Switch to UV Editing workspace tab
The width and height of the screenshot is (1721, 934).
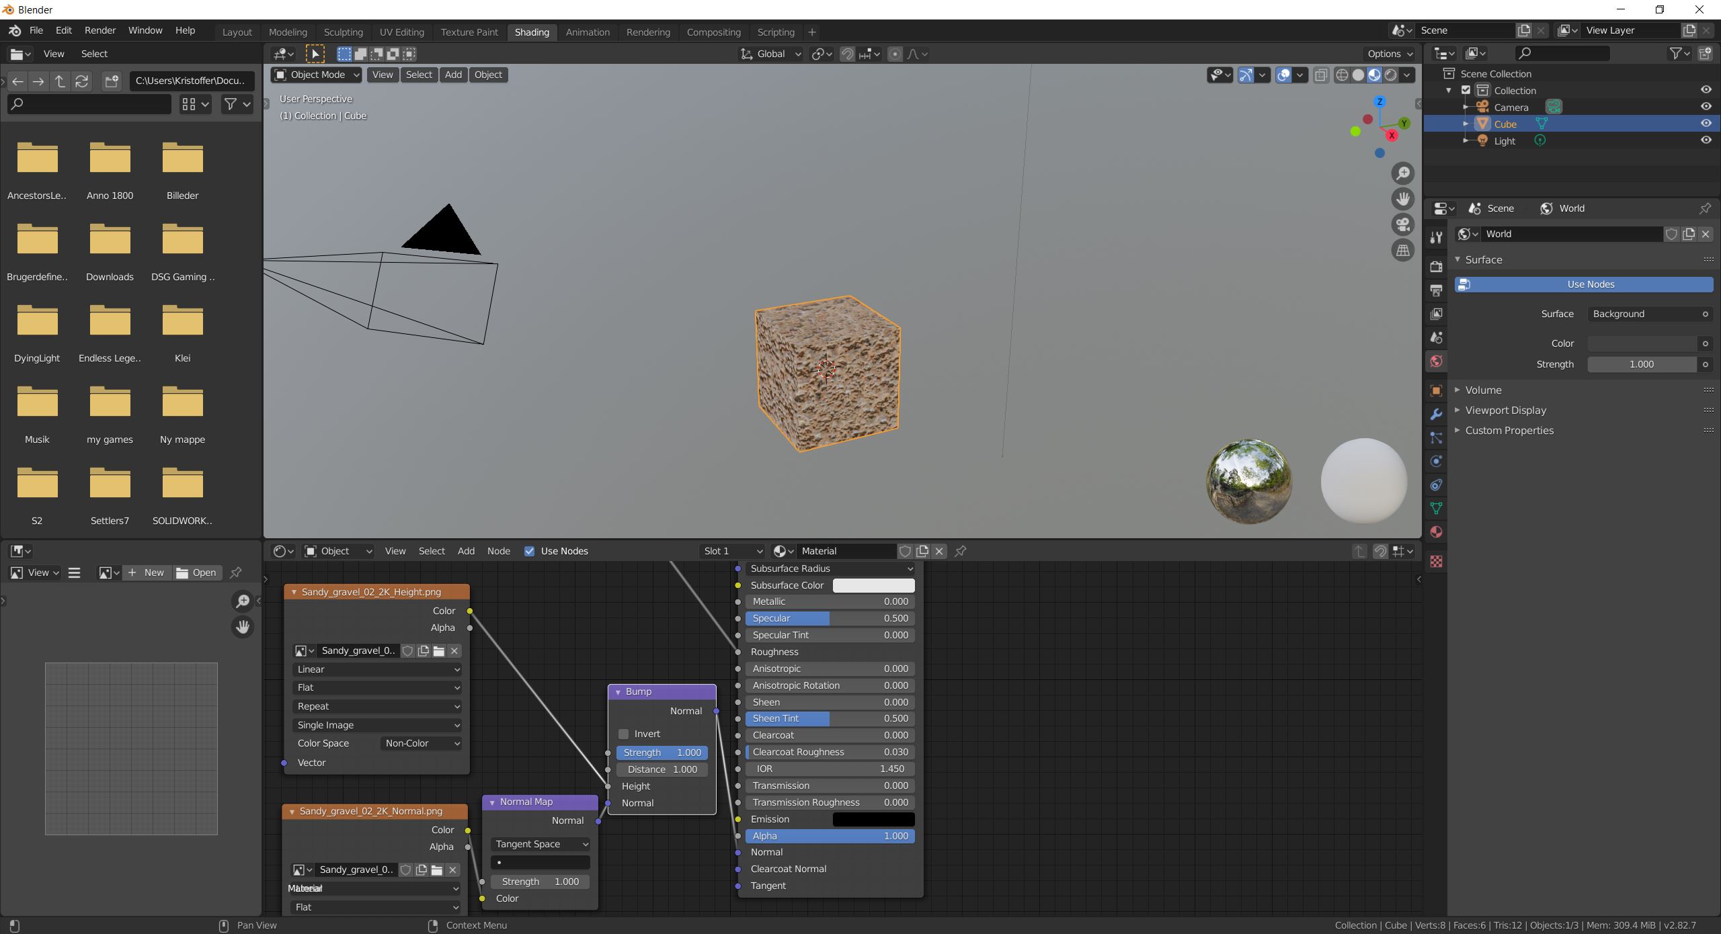[x=401, y=32]
